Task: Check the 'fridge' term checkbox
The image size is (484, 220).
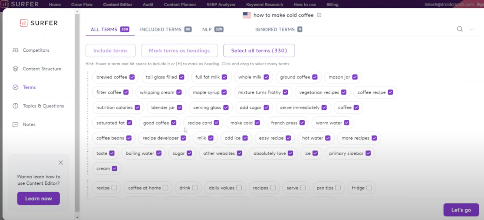Action: 369,188
